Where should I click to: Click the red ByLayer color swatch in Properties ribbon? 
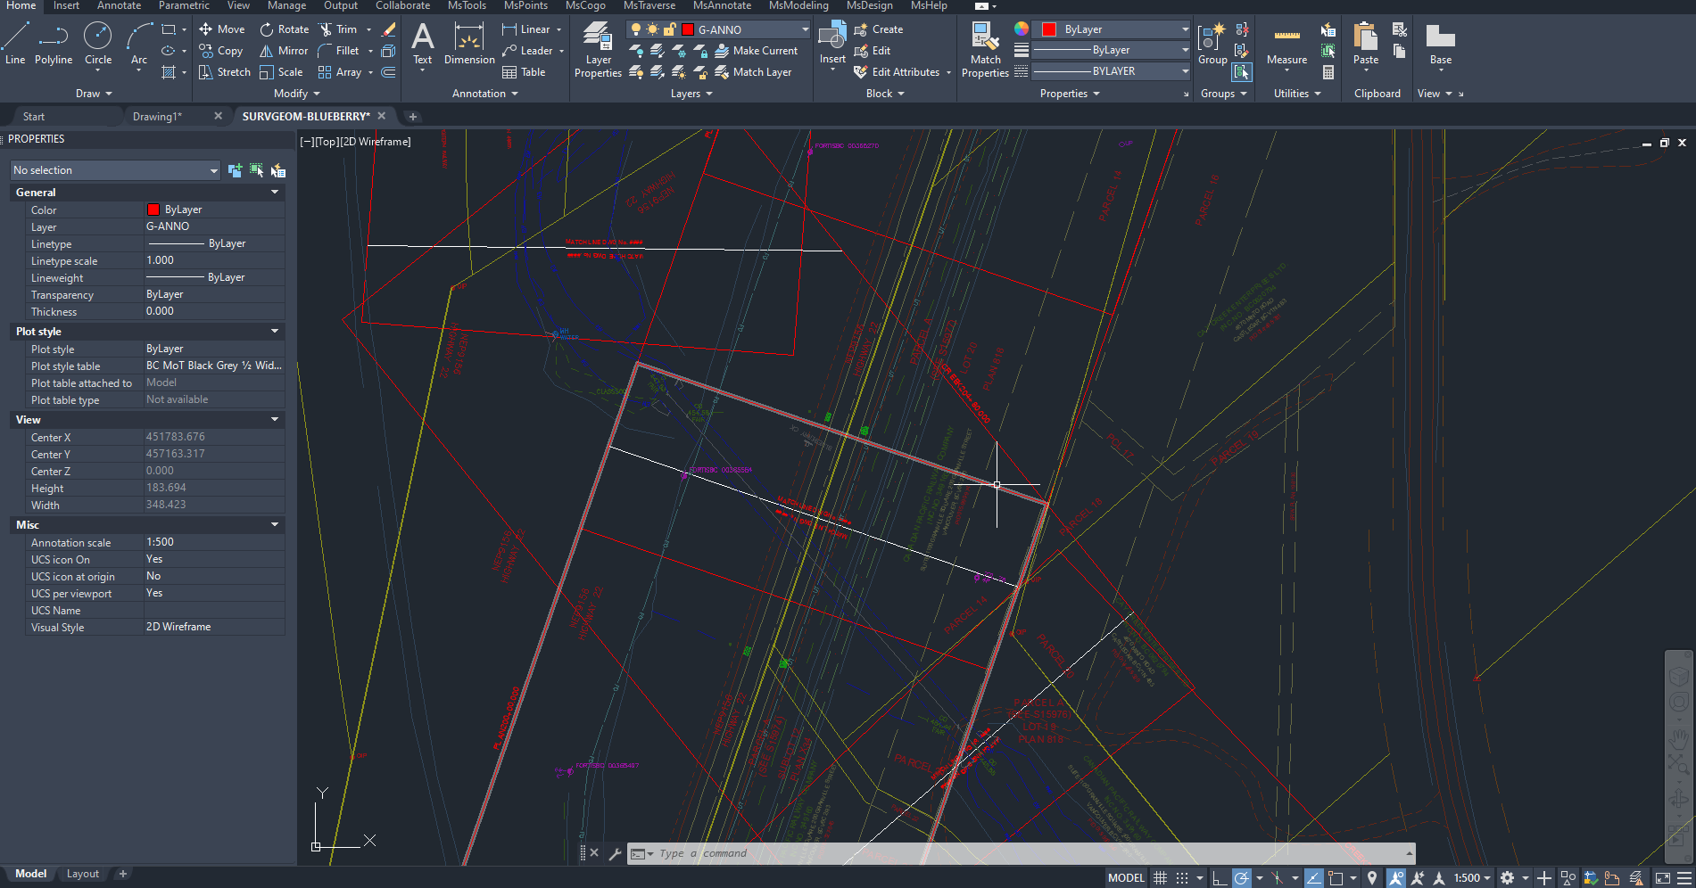[1050, 29]
